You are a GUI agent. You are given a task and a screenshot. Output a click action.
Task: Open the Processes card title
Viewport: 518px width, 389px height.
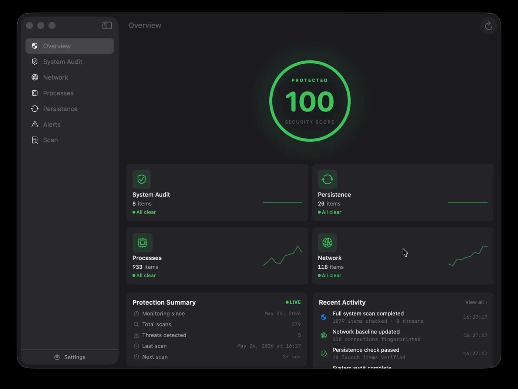[147, 258]
